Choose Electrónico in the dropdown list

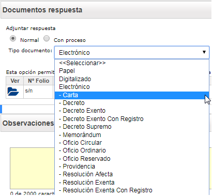(132, 87)
